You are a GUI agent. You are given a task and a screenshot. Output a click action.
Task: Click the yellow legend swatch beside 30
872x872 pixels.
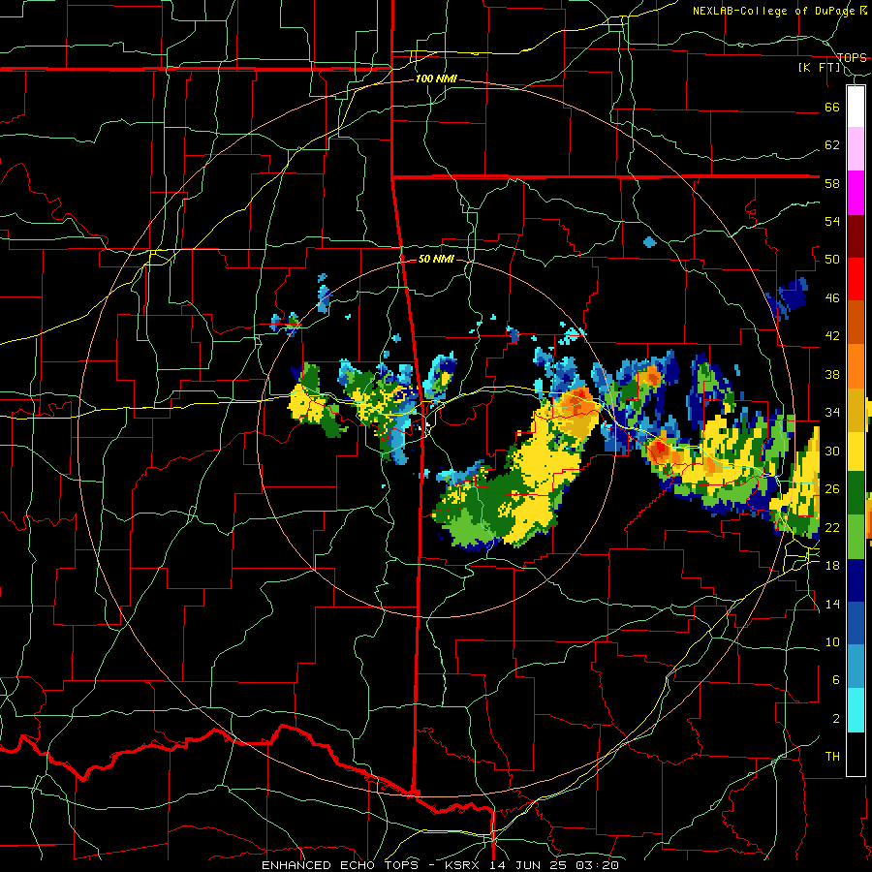(x=856, y=451)
